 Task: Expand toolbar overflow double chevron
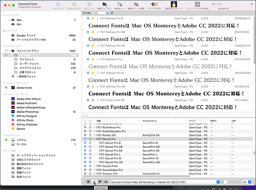pyautogui.click(x=252, y=4)
